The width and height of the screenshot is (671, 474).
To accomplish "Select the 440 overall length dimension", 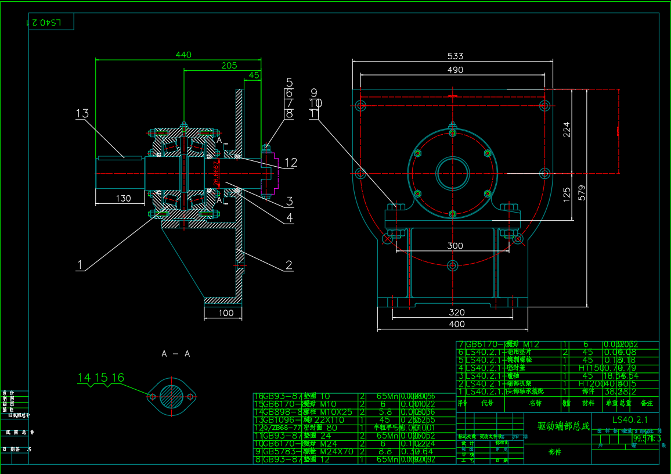I will (183, 55).
